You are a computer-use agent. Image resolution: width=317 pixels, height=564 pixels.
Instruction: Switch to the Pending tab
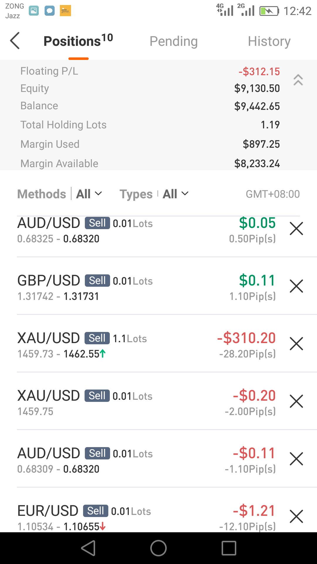click(x=173, y=41)
